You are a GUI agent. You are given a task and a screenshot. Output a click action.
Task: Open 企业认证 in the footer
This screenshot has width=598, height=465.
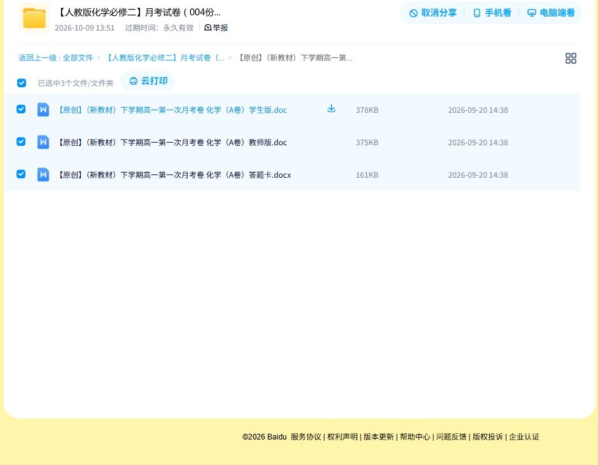click(x=524, y=437)
